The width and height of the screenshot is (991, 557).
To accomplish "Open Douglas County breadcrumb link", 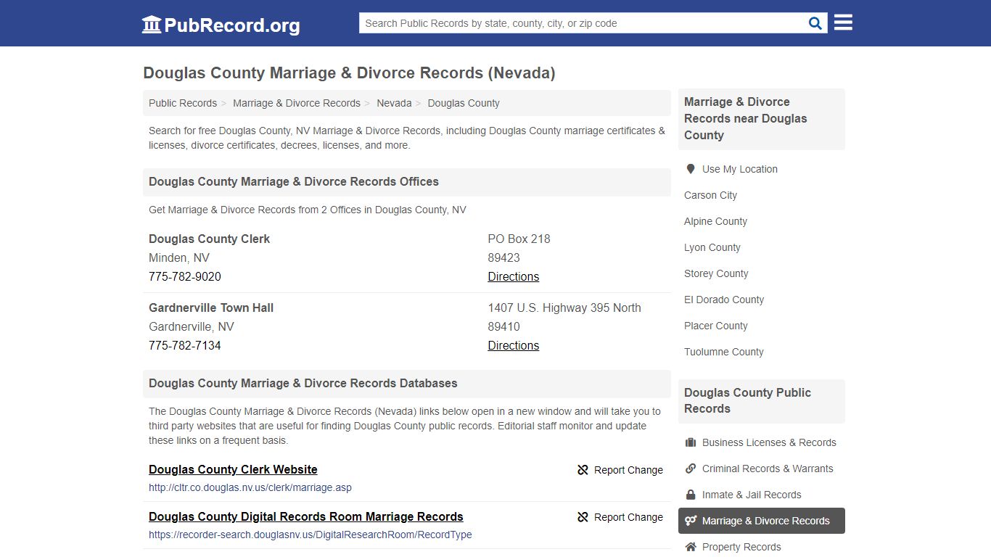I will click(x=464, y=103).
